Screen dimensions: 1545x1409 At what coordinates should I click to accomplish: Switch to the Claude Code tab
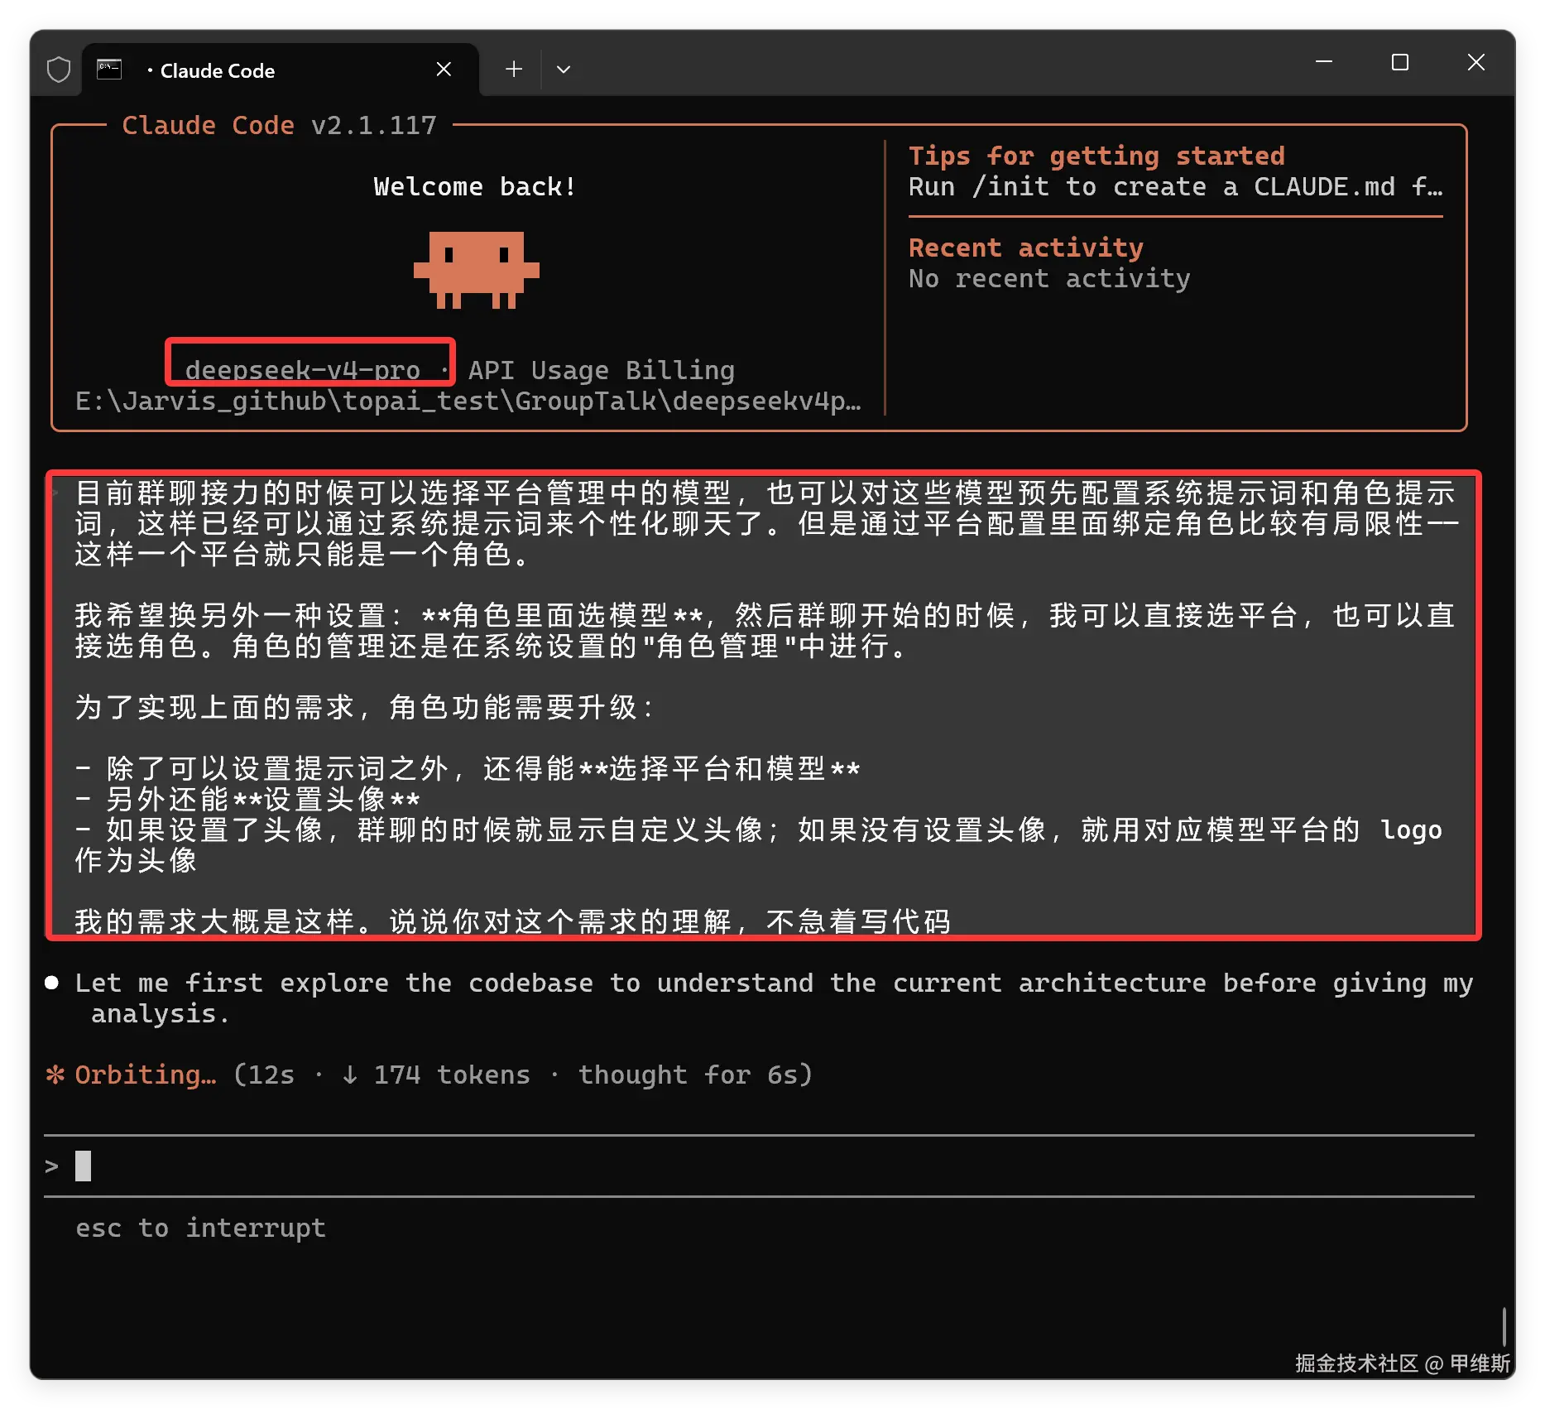(248, 70)
